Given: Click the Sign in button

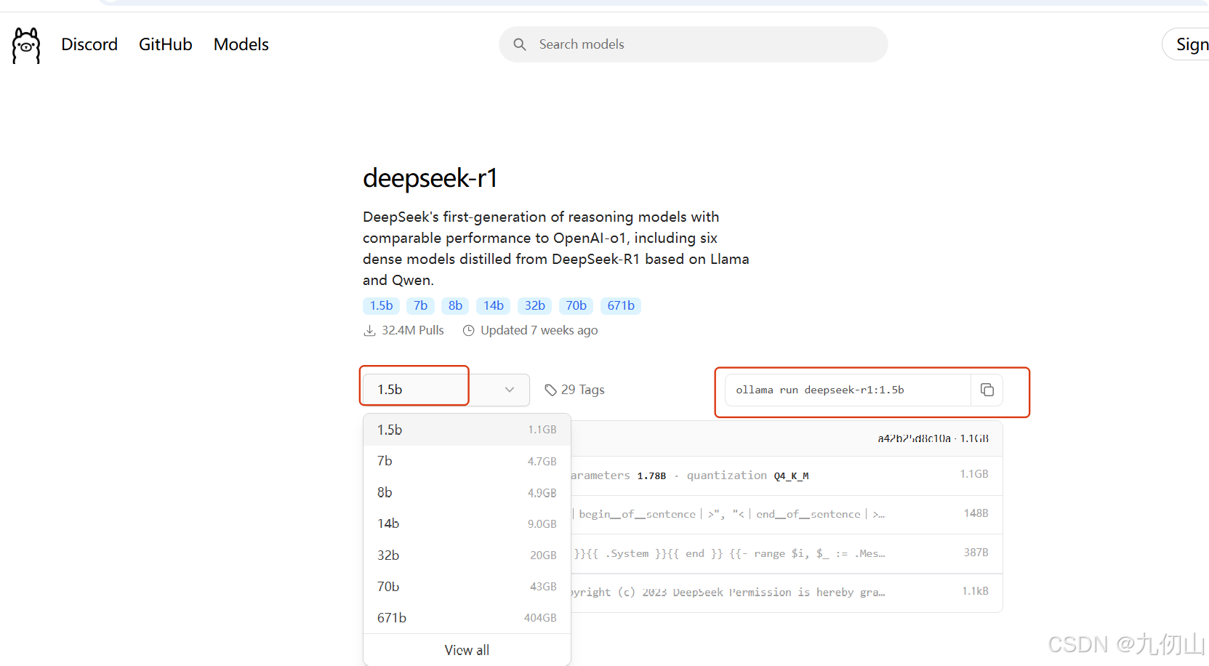Looking at the screenshot, I should click(1186, 44).
